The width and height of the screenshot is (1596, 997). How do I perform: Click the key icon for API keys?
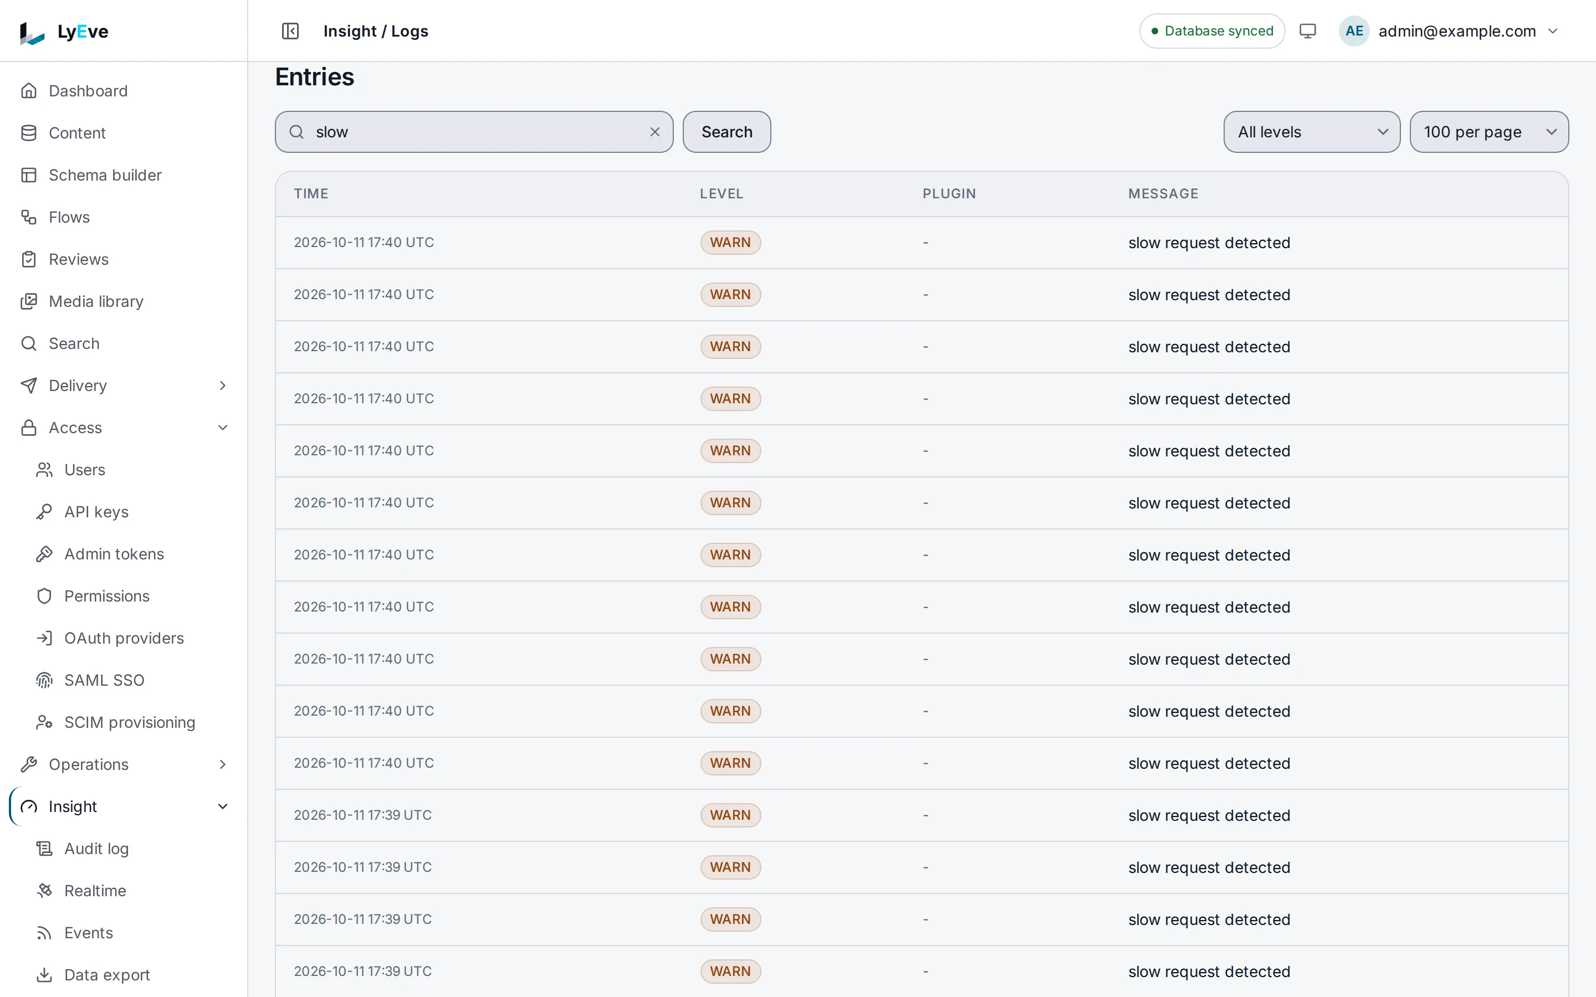pyautogui.click(x=44, y=512)
